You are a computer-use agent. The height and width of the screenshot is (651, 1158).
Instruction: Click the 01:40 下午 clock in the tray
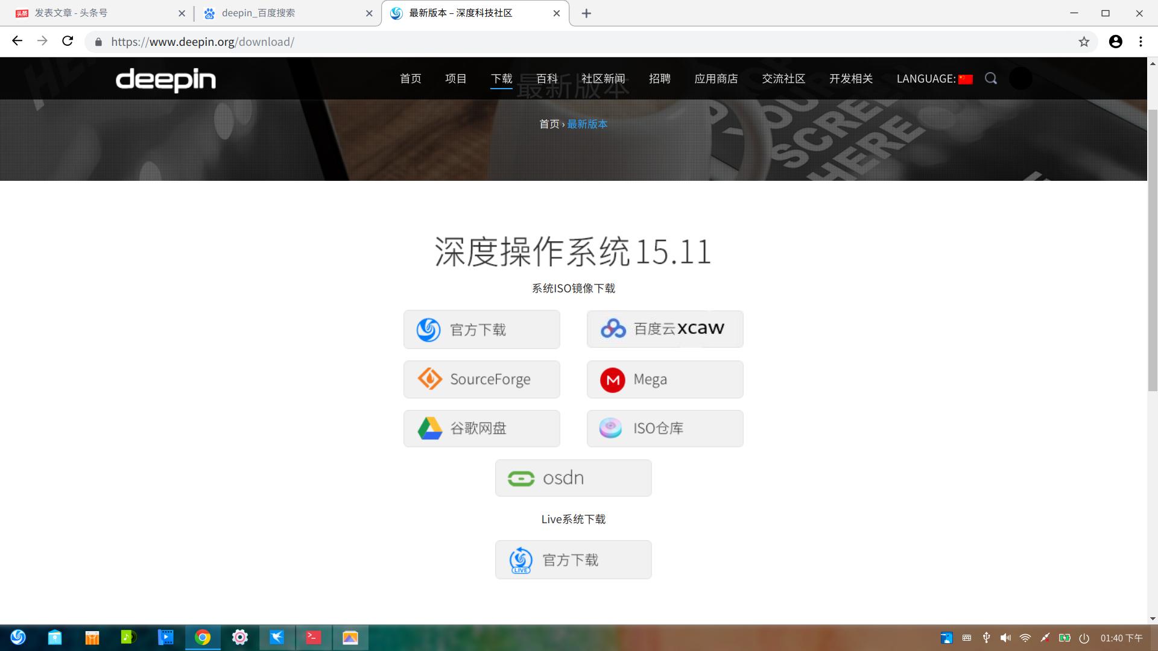1121,638
